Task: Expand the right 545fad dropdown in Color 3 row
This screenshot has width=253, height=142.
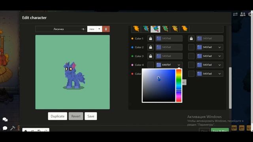Action: [219, 56]
